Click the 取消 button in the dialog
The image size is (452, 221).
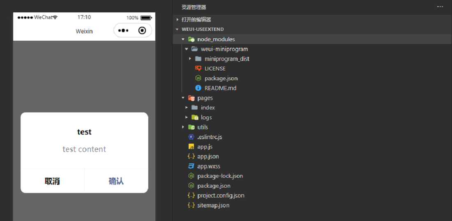click(53, 181)
